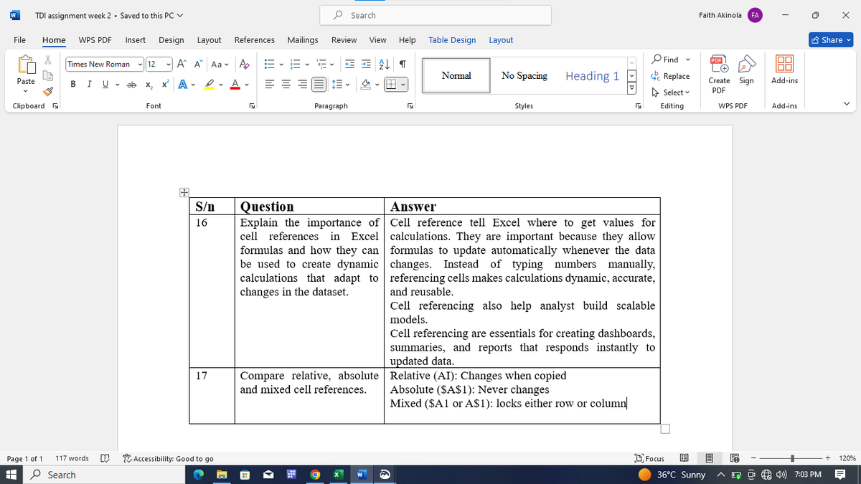Switch to the References tab
This screenshot has height=484, width=861.
(255, 40)
